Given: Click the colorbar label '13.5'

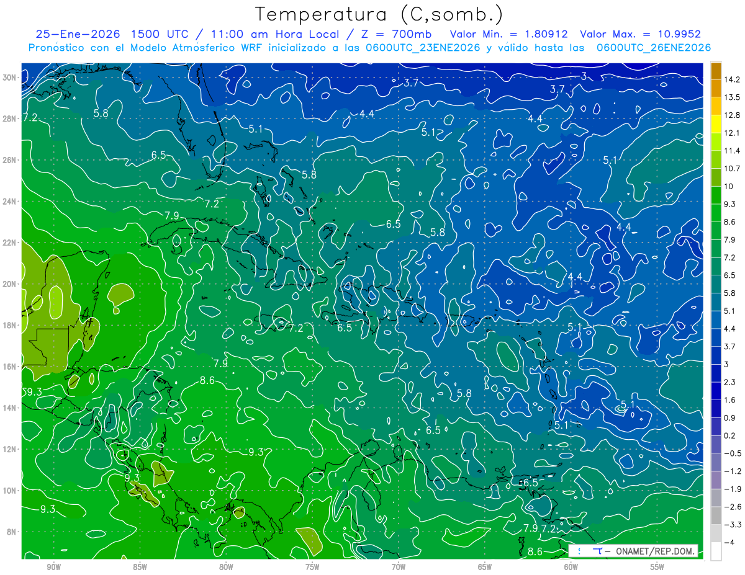Looking at the screenshot, I should (x=731, y=97).
